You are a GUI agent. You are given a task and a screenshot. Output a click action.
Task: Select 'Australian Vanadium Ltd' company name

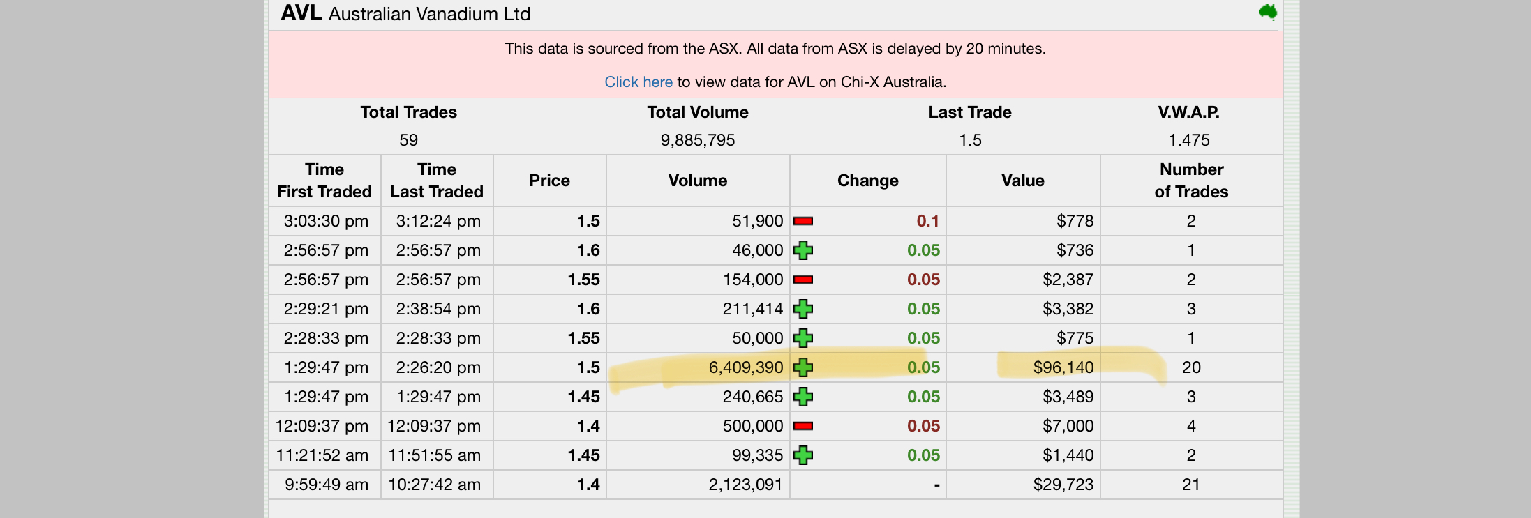tap(430, 14)
